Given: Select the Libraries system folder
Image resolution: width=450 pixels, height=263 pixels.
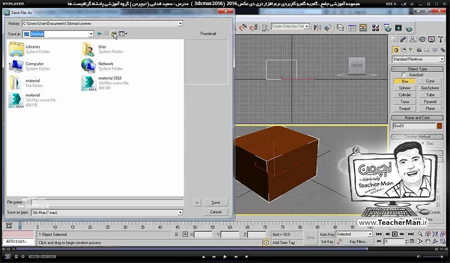Looking at the screenshot, I should (x=30, y=49).
